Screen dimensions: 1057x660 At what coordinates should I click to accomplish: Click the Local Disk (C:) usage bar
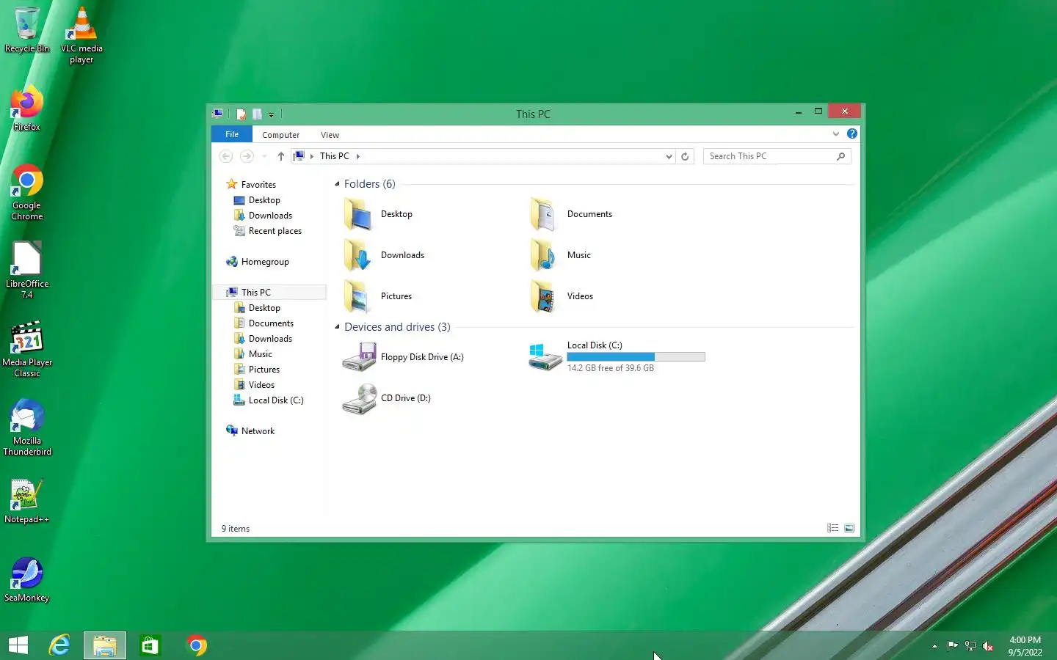pos(636,357)
